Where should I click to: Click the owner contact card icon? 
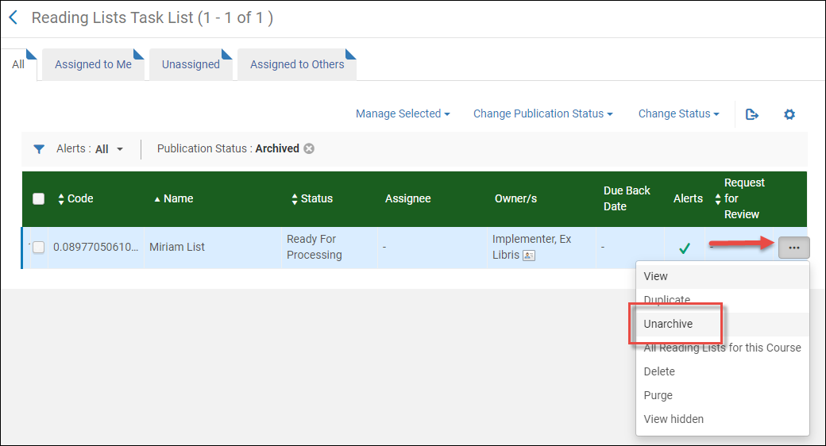pos(529,256)
